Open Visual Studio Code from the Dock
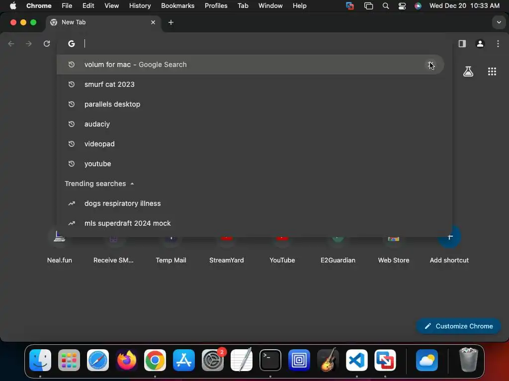509x381 pixels. click(356, 360)
